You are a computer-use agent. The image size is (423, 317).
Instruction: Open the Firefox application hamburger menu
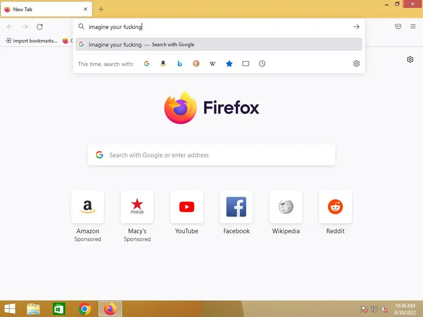click(413, 26)
